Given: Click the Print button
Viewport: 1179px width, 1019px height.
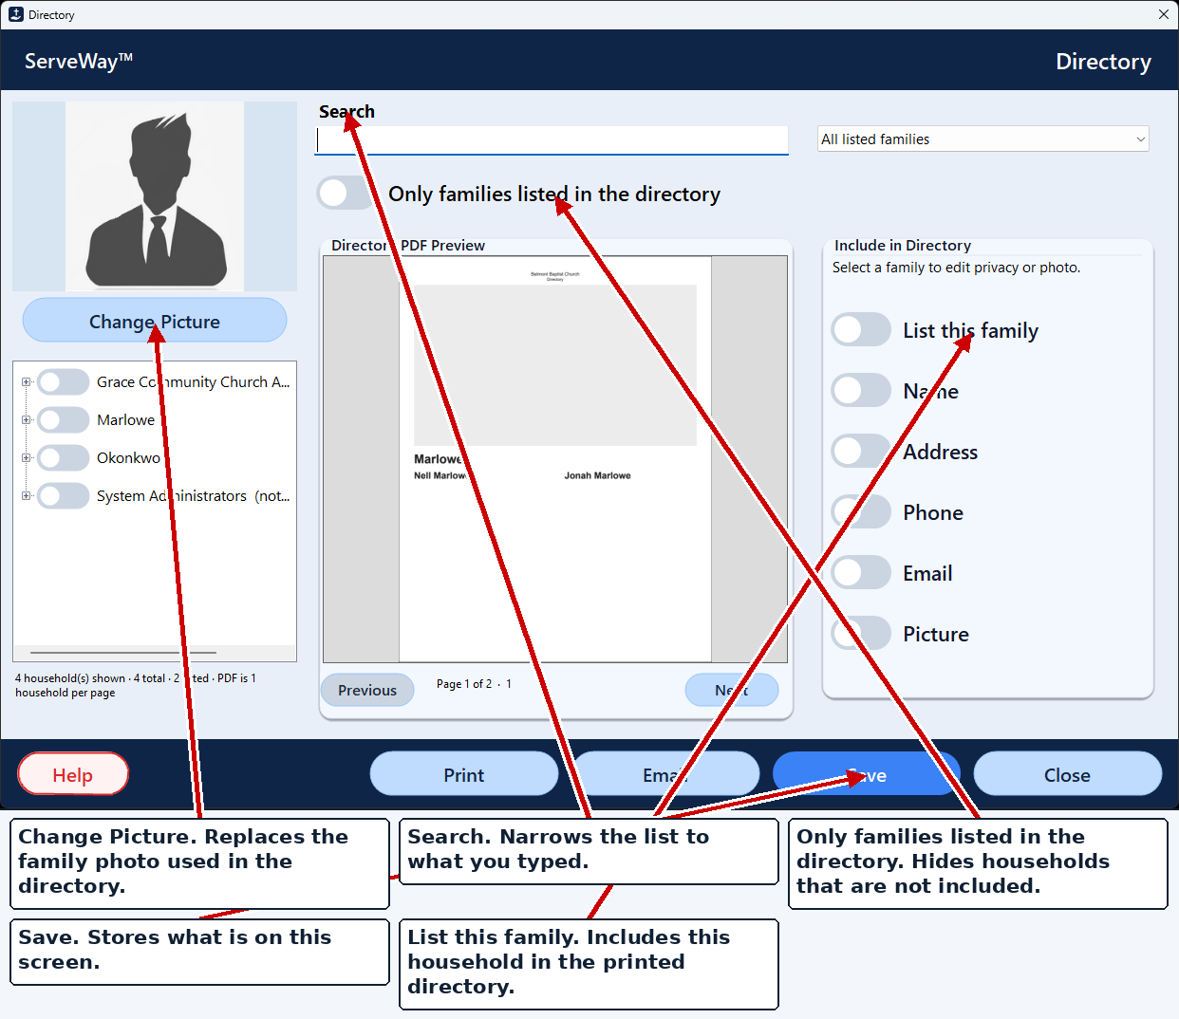Looking at the screenshot, I should [x=464, y=774].
